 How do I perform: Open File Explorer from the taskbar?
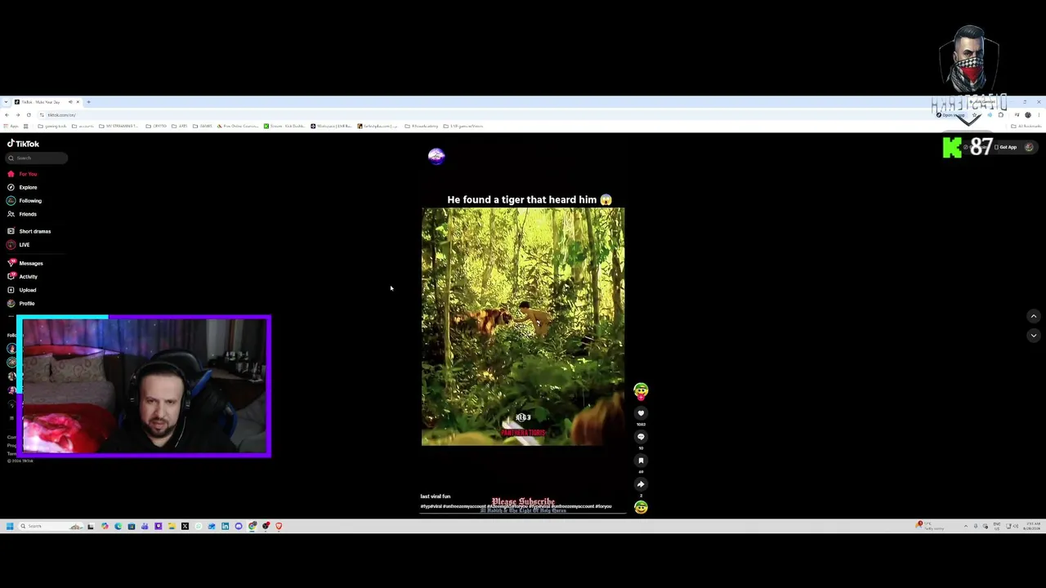[x=171, y=526]
